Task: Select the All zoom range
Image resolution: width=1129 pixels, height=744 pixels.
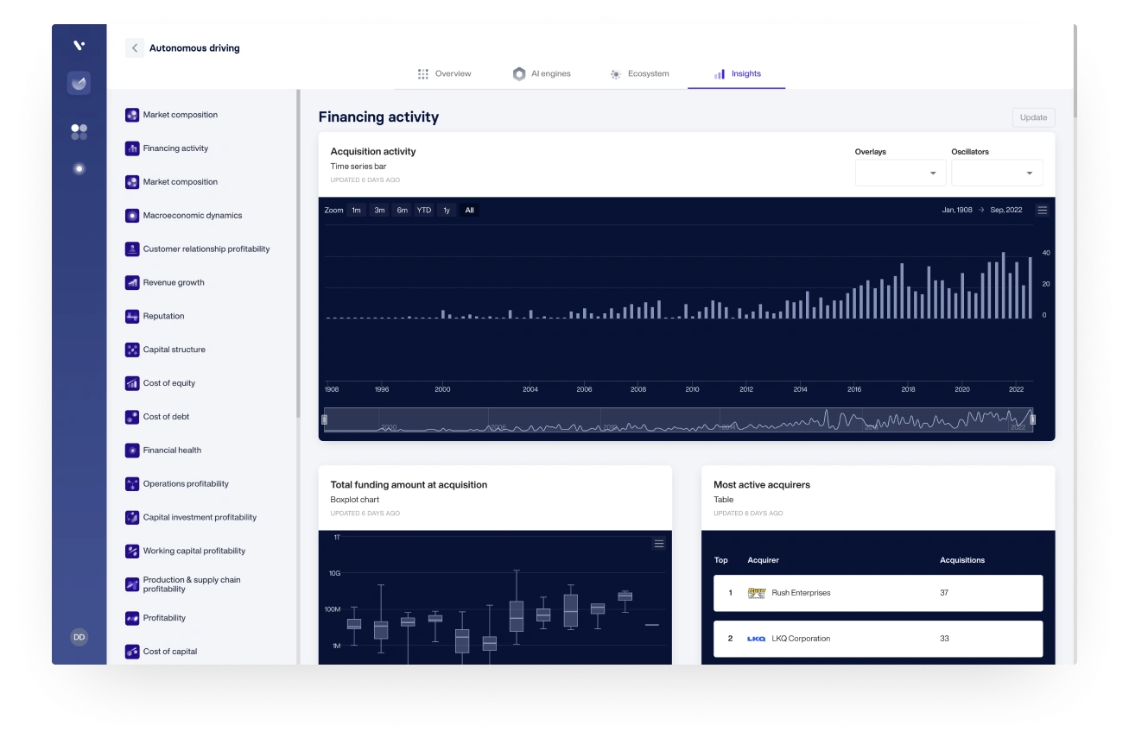Action: point(469,211)
